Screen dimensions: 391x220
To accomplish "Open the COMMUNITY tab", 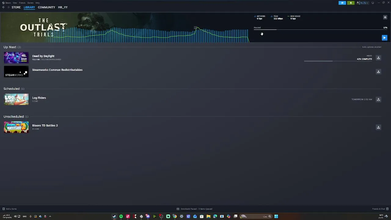I will [46, 7].
